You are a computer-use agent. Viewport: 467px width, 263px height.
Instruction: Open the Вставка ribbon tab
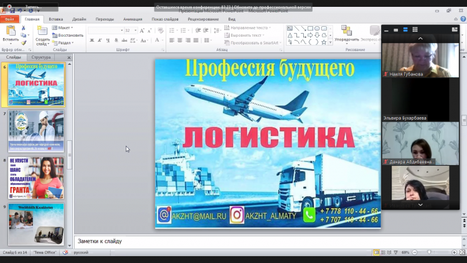tap(55, 19)
